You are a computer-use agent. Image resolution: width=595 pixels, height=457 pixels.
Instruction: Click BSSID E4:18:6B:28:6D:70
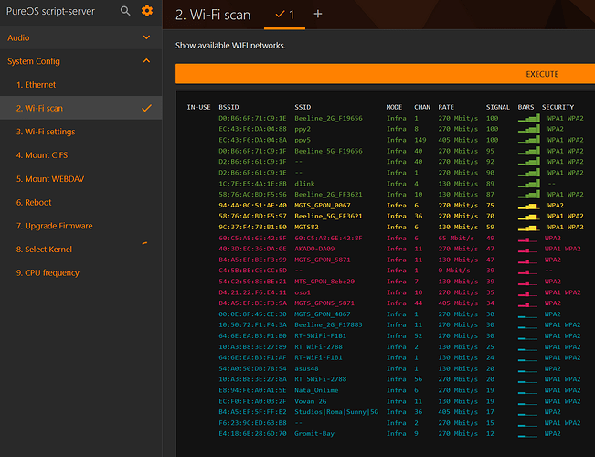tap(253, 433)
